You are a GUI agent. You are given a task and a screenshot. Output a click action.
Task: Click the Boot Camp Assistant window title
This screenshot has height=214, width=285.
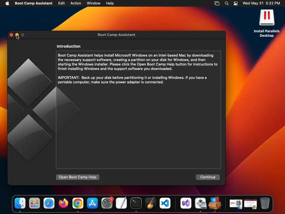pyautogui.click(x=117, y=35)
